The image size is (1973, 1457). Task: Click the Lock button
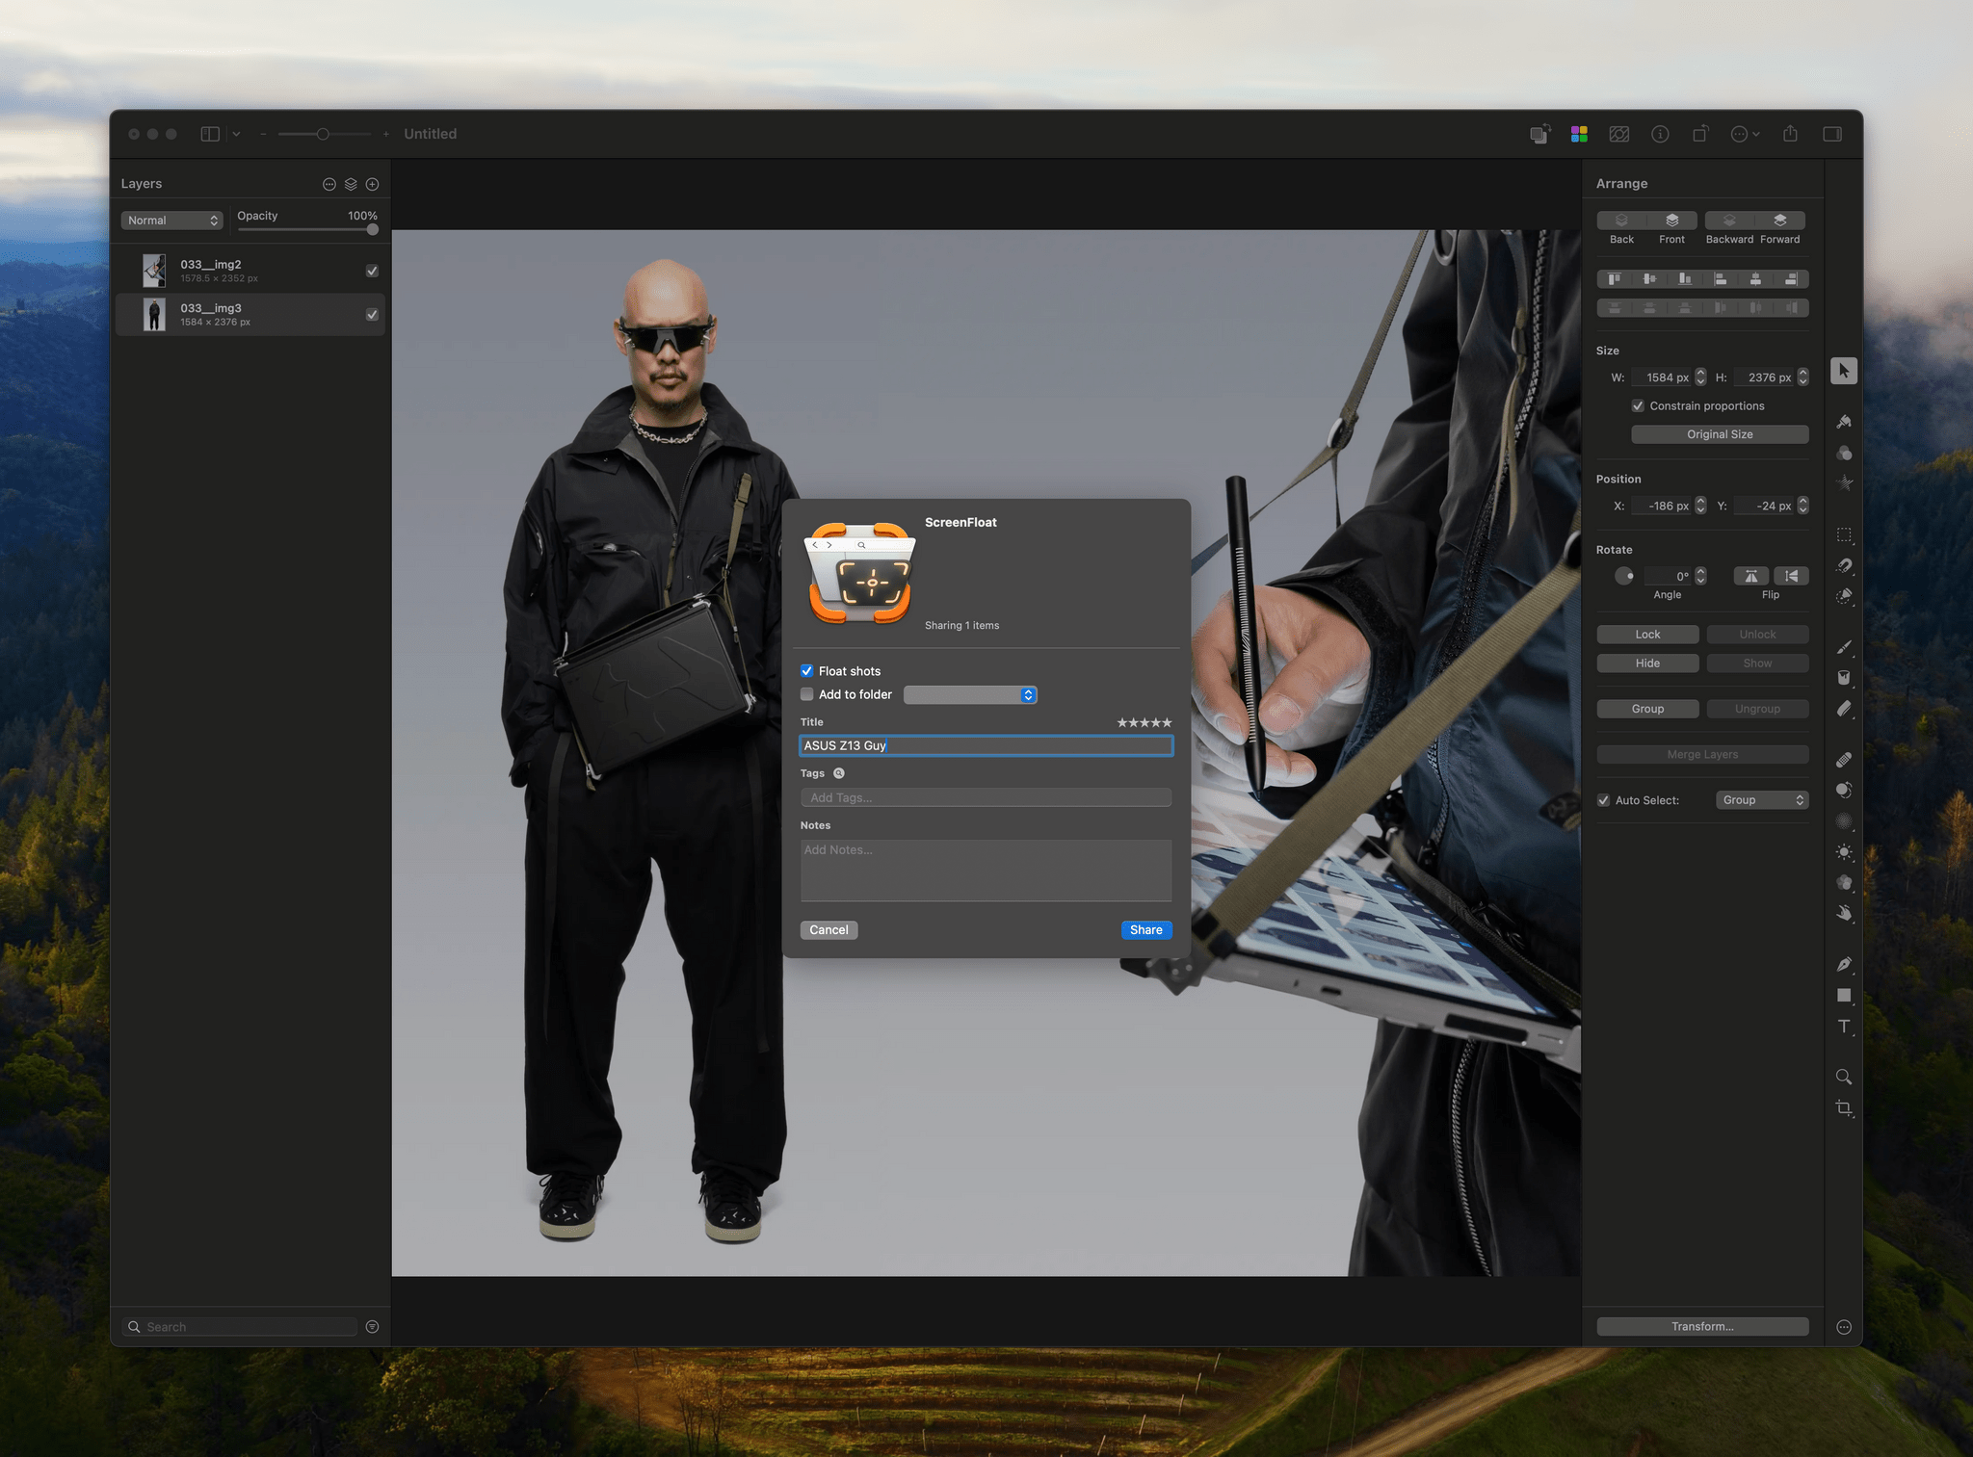(x=1647, y=635)
